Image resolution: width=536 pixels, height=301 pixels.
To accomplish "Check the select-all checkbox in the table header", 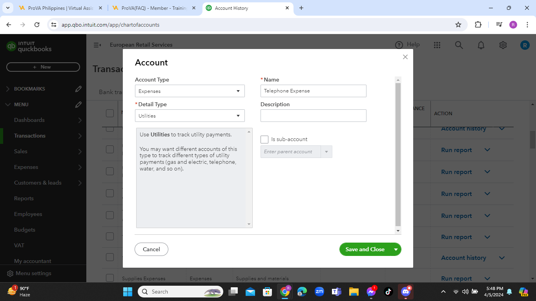I will click(110, 113).
